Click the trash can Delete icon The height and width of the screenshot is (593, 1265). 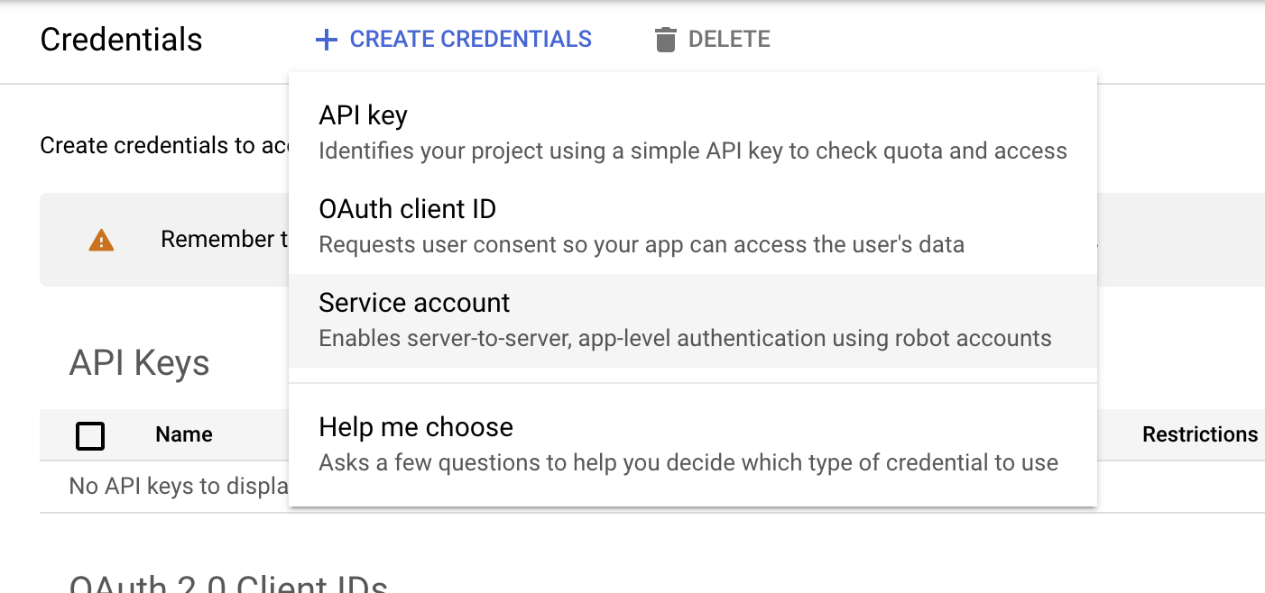click(x=666, y=40)
